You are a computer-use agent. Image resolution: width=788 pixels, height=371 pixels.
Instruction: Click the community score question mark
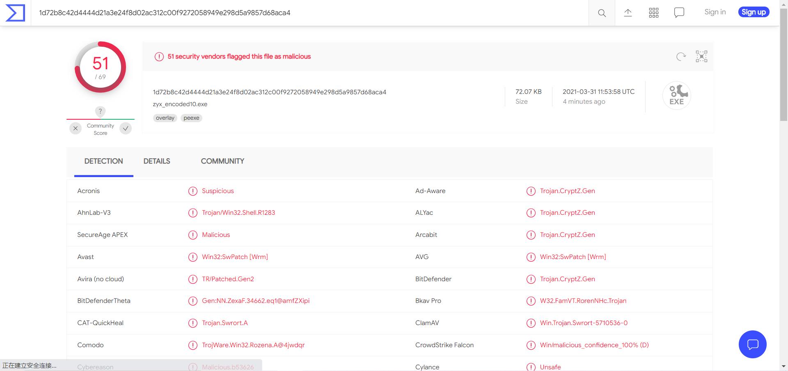(100, 111)
